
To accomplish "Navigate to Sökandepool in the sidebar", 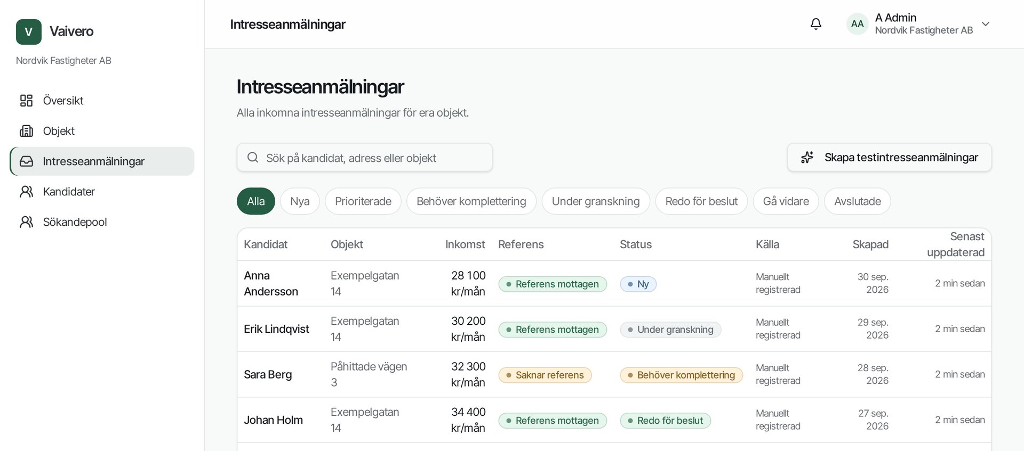I will [x=102, y=222].
